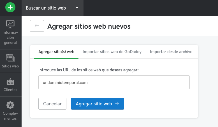This screenshot has width=218, height=127.
Task: Open the Información general chart icon
Action: pos(10,24)
